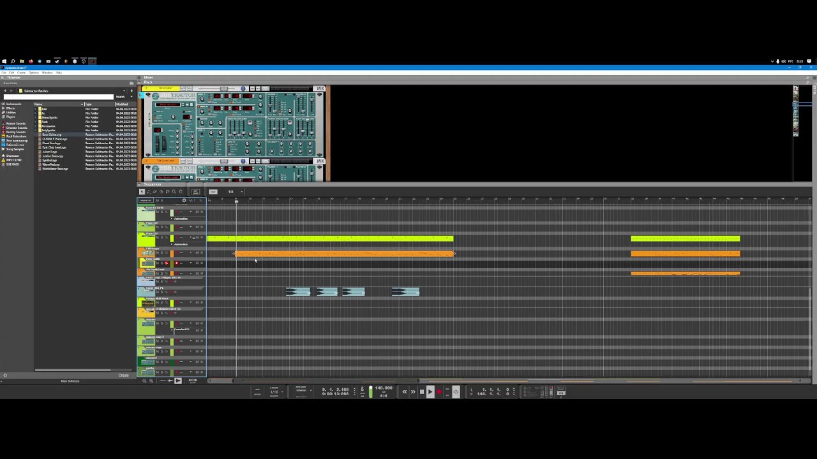The image size is (817, 459).
Task: Click the Record button in transport
Action: pos(438,392)
